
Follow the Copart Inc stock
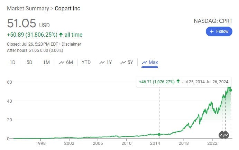click(219, 31)
